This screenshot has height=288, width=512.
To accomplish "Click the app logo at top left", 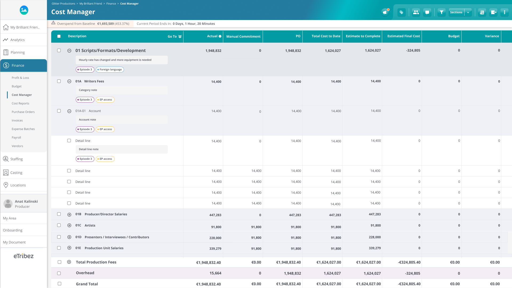I will coord(24,10).
